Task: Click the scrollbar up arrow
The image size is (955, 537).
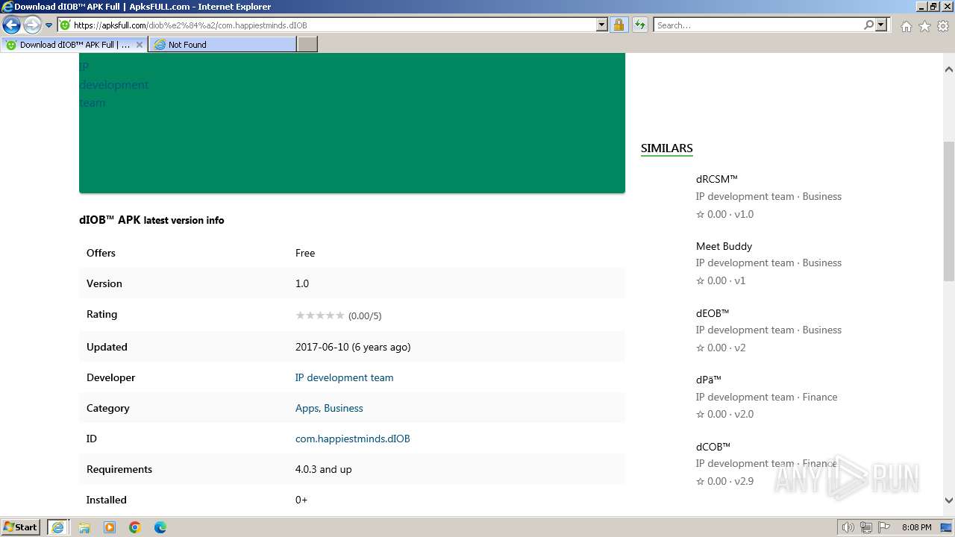Action: coord(948,69)
